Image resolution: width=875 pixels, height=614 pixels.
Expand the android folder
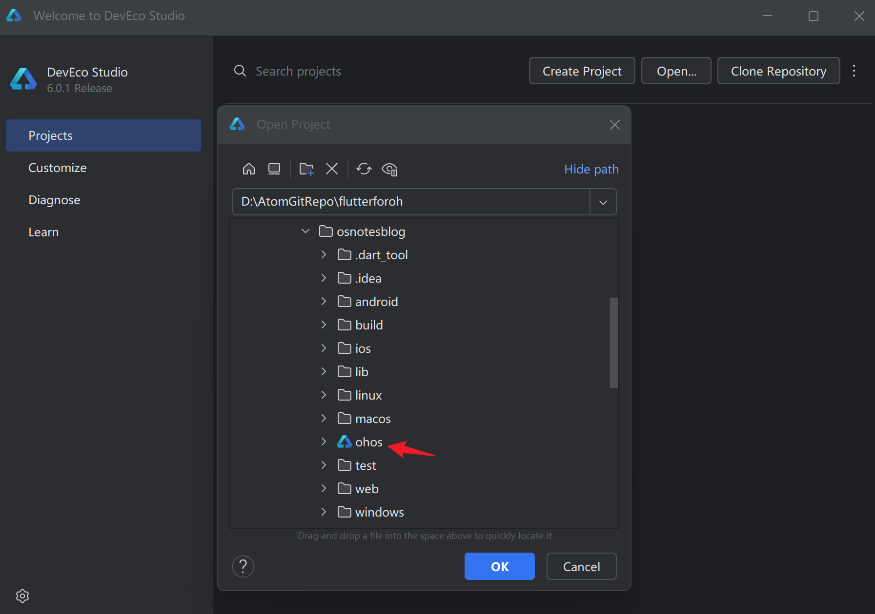point(324,301)
